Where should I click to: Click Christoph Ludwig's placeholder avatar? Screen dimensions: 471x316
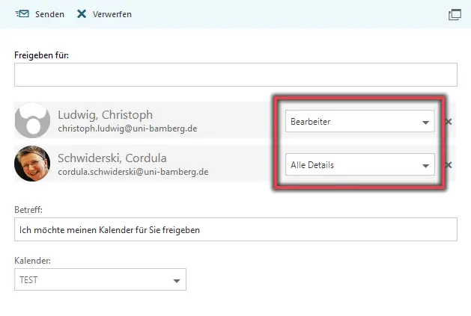click(x=32, y=120)
